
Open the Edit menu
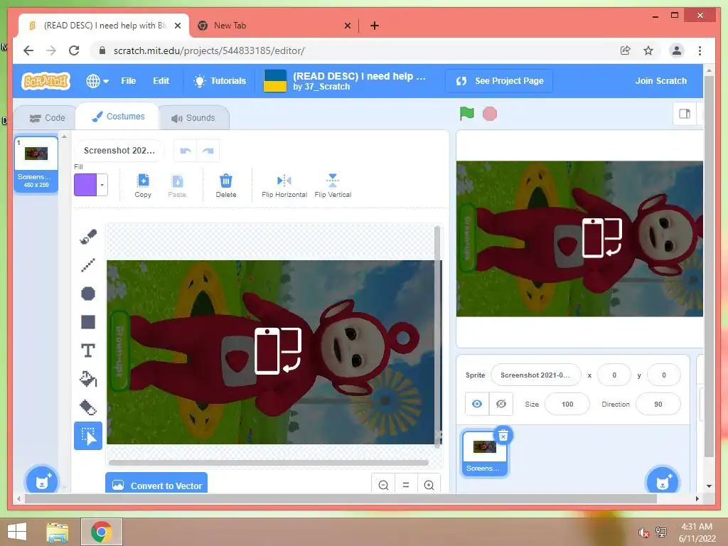(161, 81)
